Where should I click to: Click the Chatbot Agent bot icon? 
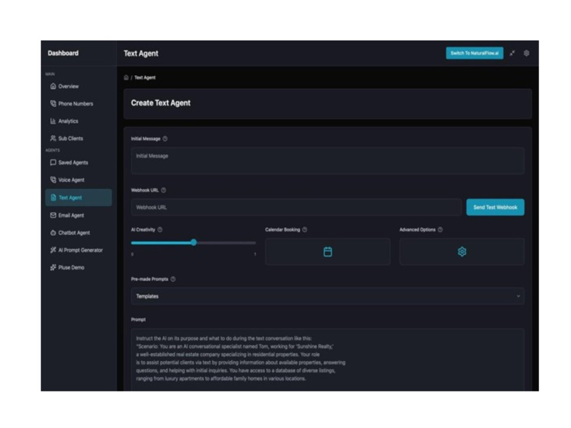click(53, 233)
